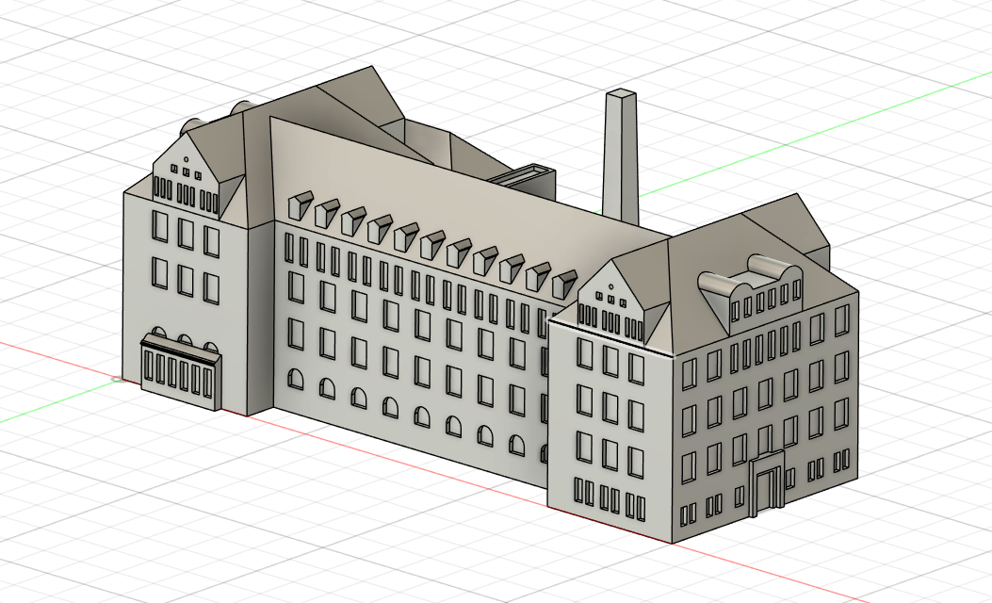Select the leftmost roof dormer on main roof
This screenshot has height=603, width=992.
[301, 205]
